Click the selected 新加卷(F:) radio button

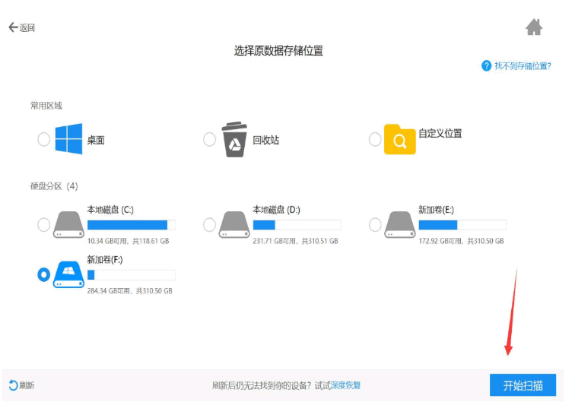[x=44, y=274]
